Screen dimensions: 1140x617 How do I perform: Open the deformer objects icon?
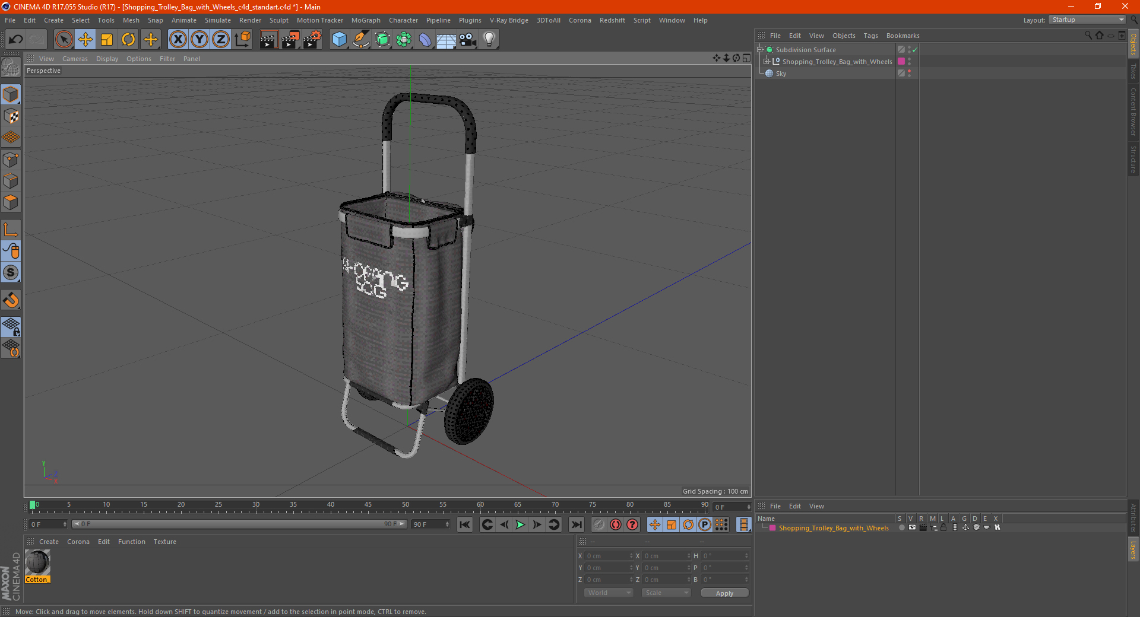tap(425, 40)
